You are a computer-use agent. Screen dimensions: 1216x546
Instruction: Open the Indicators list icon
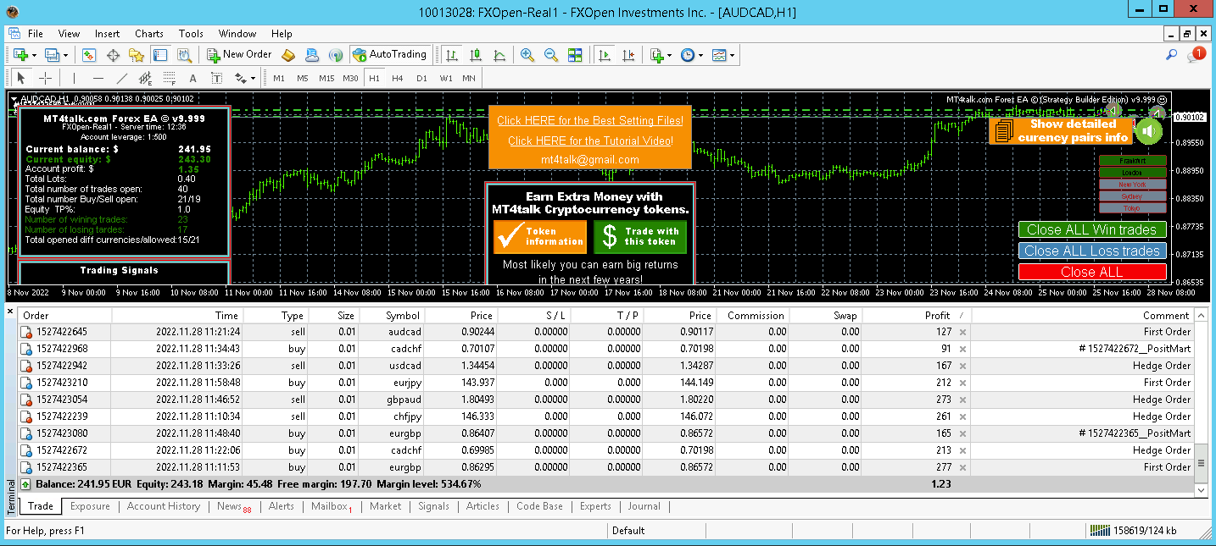[x=656, y=54]
